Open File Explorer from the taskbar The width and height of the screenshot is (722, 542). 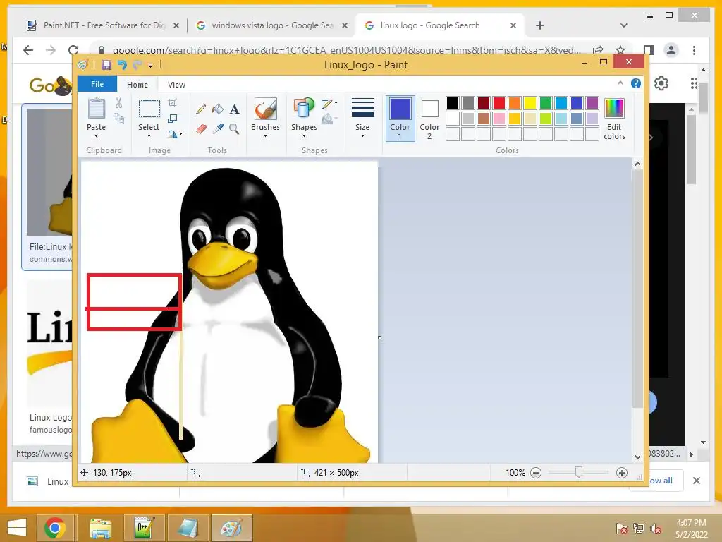(x=100, y=528)
